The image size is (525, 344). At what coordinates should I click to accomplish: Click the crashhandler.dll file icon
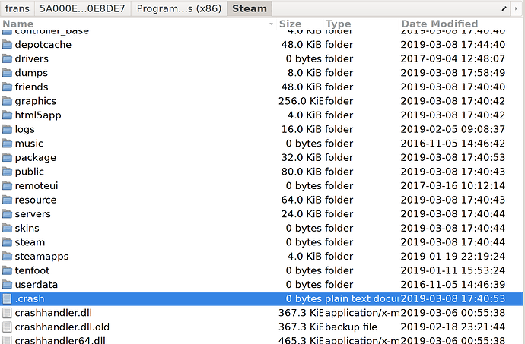7,313
